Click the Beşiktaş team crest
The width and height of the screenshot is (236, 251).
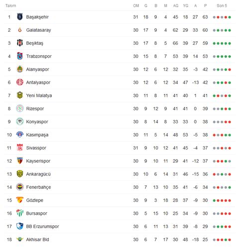pyautogui.click(x=20, y=43)
